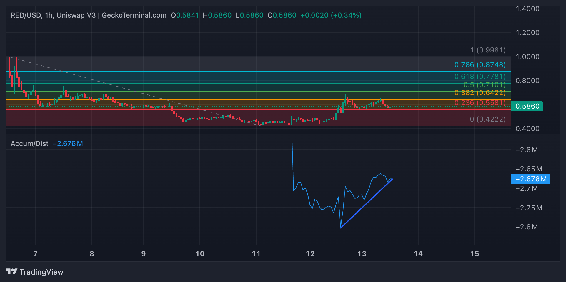Click date 15 on the time axis
Screen dimensions: 566x282
coord(474,254)
